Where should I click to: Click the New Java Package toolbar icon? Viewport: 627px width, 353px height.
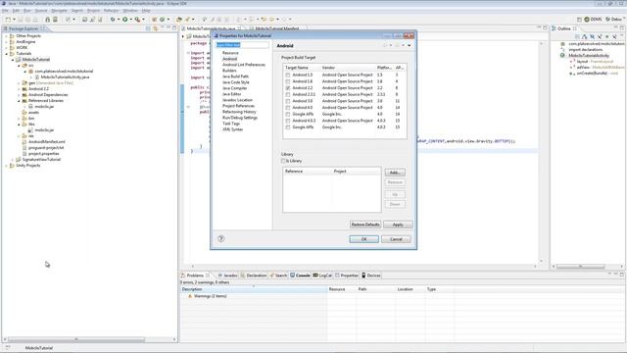point(155,20)
